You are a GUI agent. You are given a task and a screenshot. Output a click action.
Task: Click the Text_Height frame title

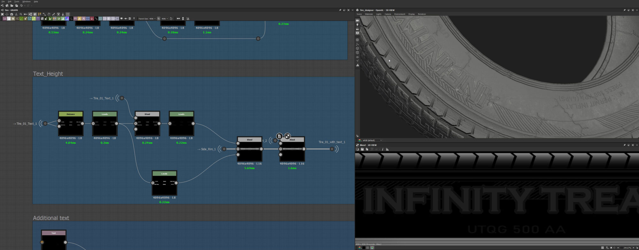pyautogui.click(x=48, y=74)
